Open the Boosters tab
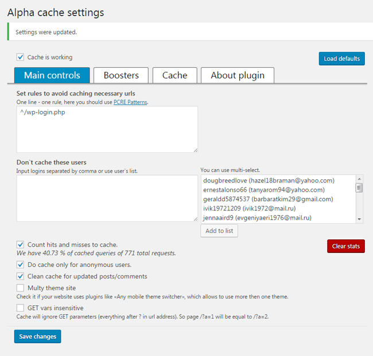373x356 pixels. pyautogui.click(x=121, y=75)
